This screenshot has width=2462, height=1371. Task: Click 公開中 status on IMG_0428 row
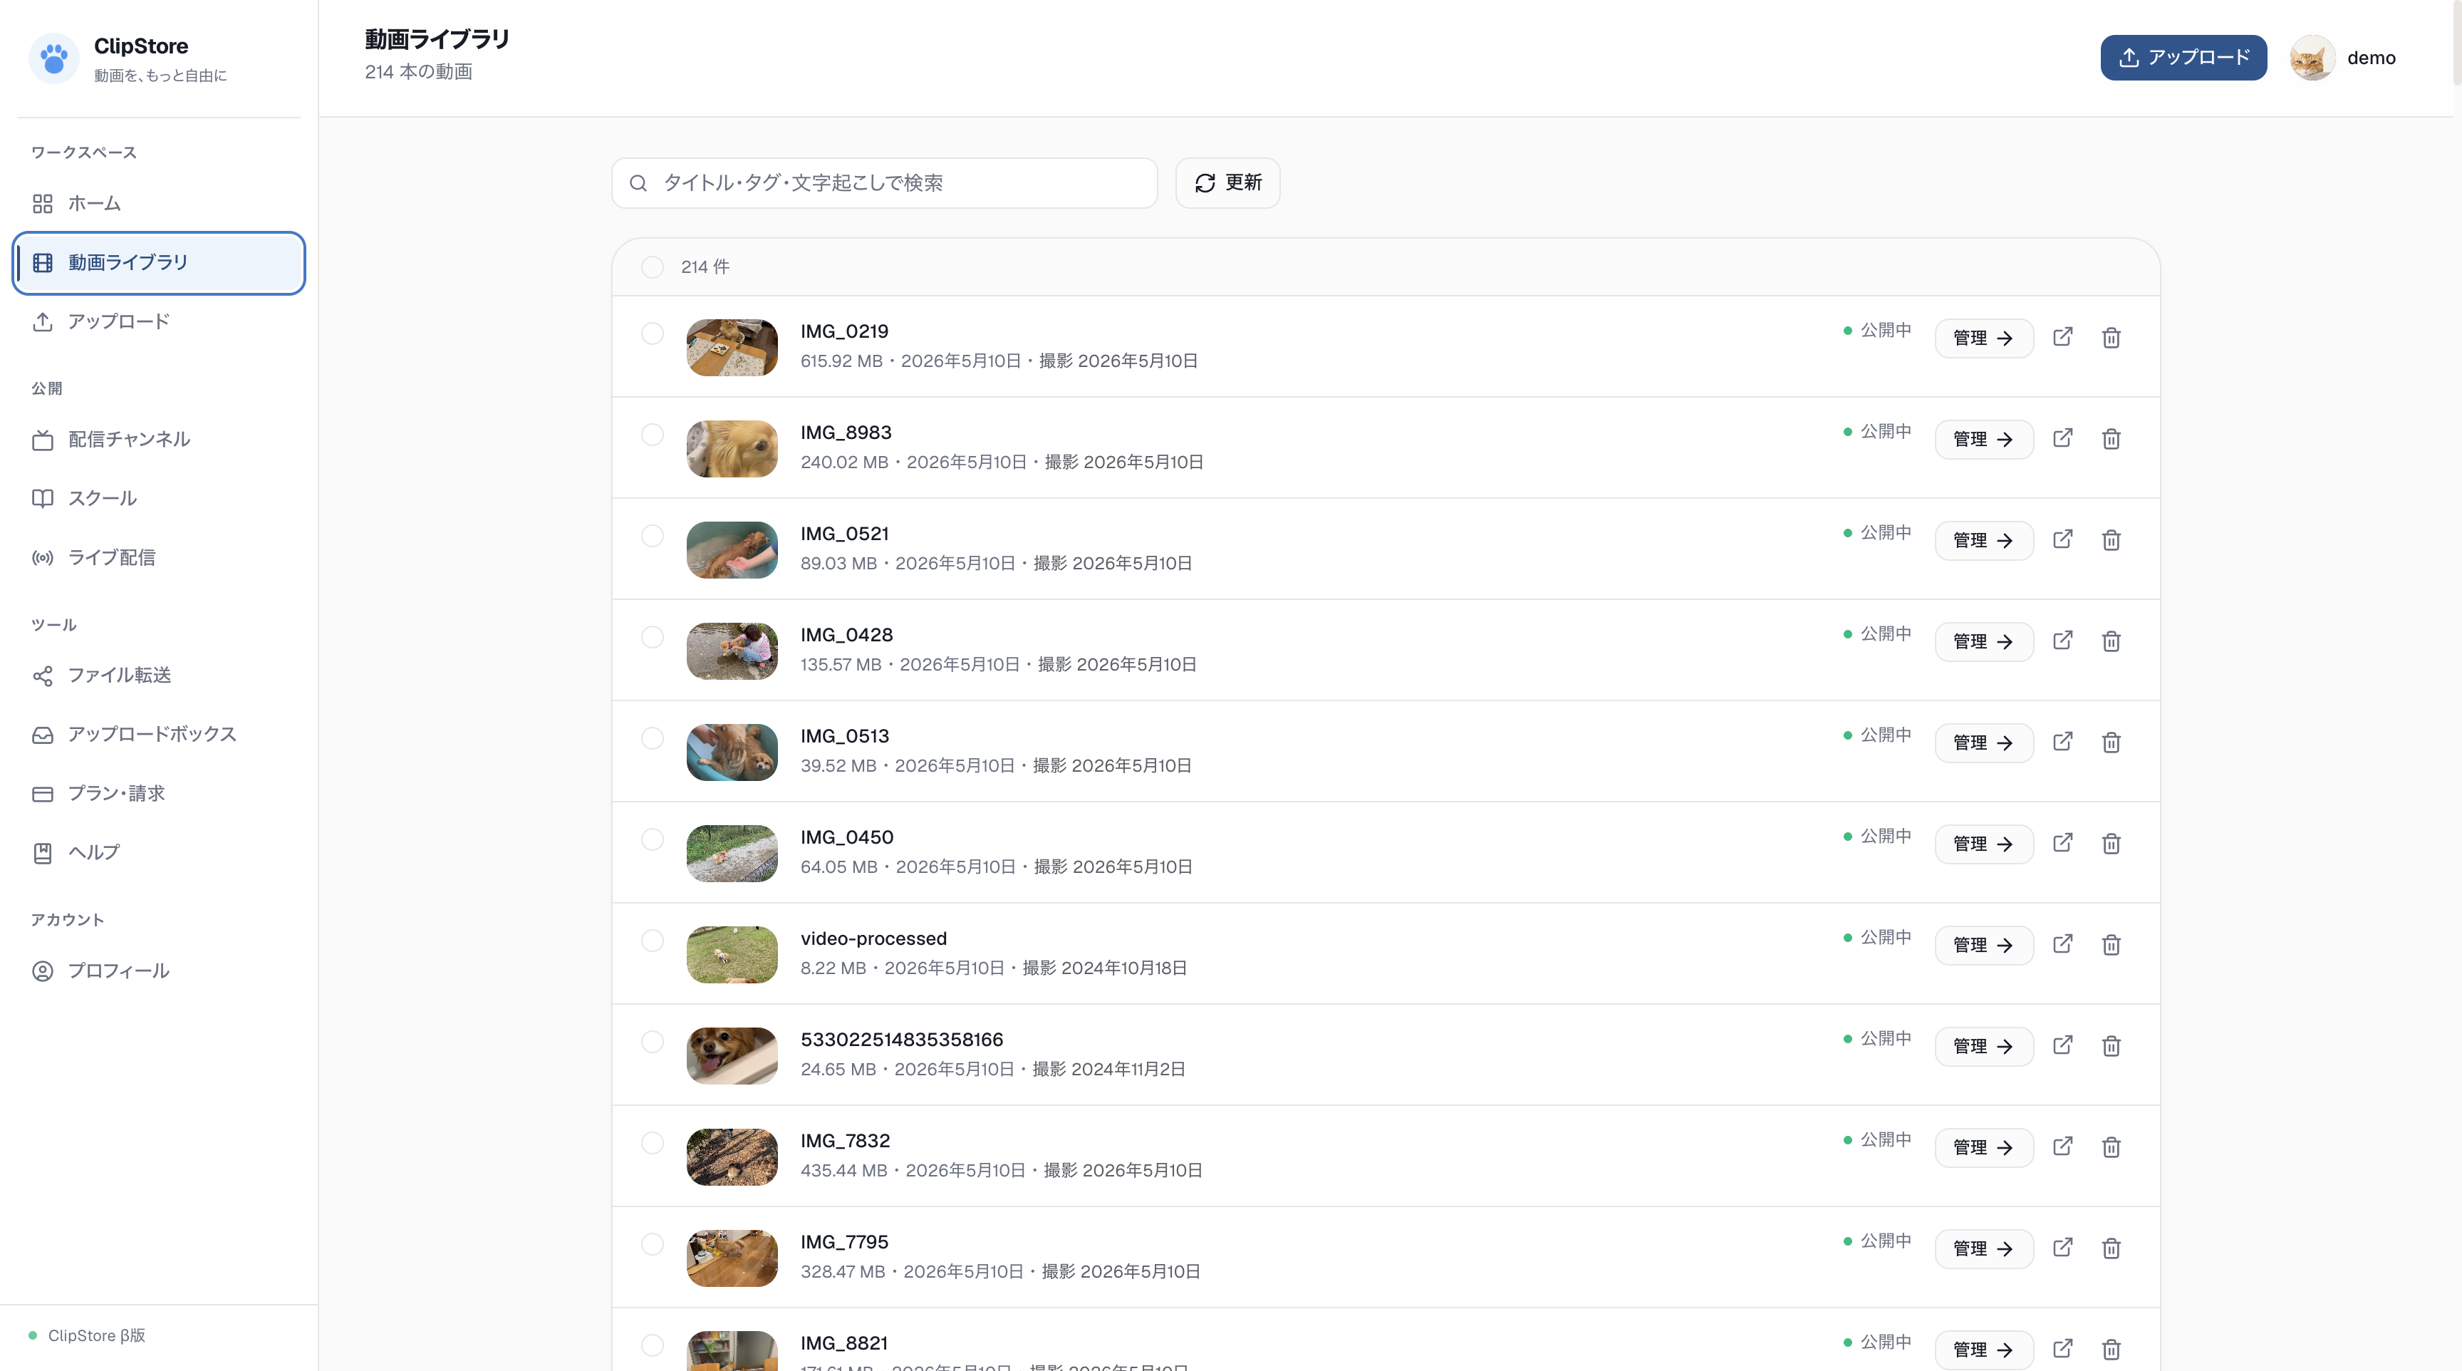1877,634
